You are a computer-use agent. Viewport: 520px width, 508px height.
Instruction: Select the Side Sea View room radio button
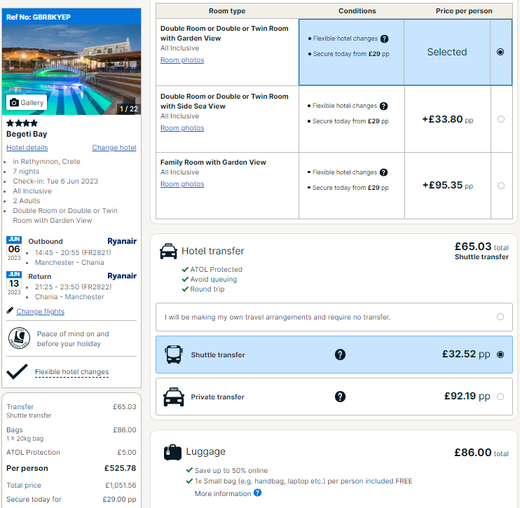pos(501,119)
